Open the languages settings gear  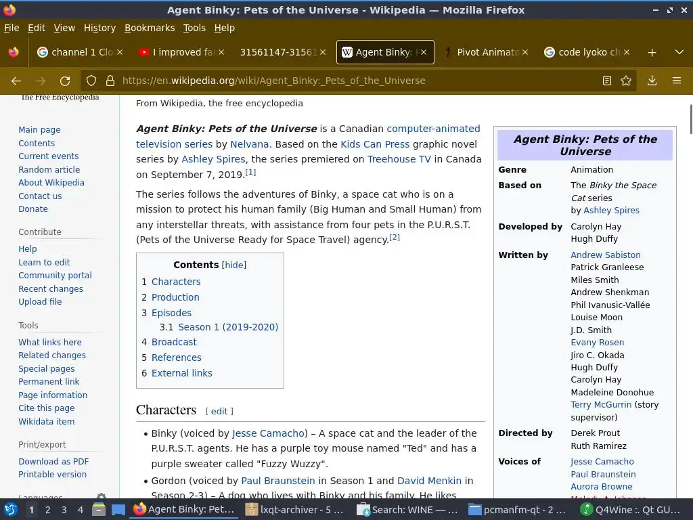click(x=102, y=497)
